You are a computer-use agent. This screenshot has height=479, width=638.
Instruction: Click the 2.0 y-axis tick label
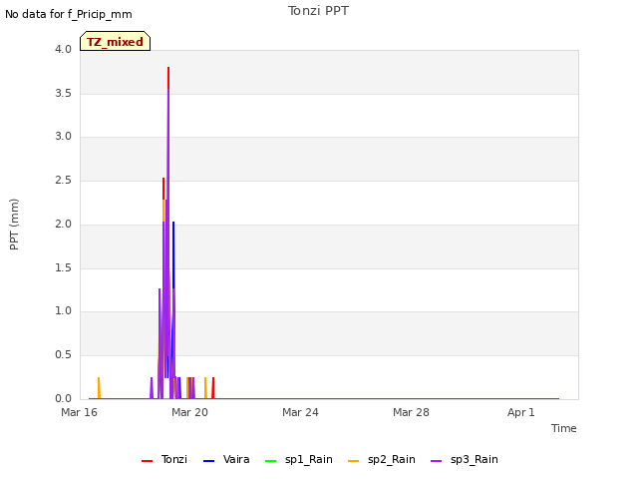click(63, 224)
